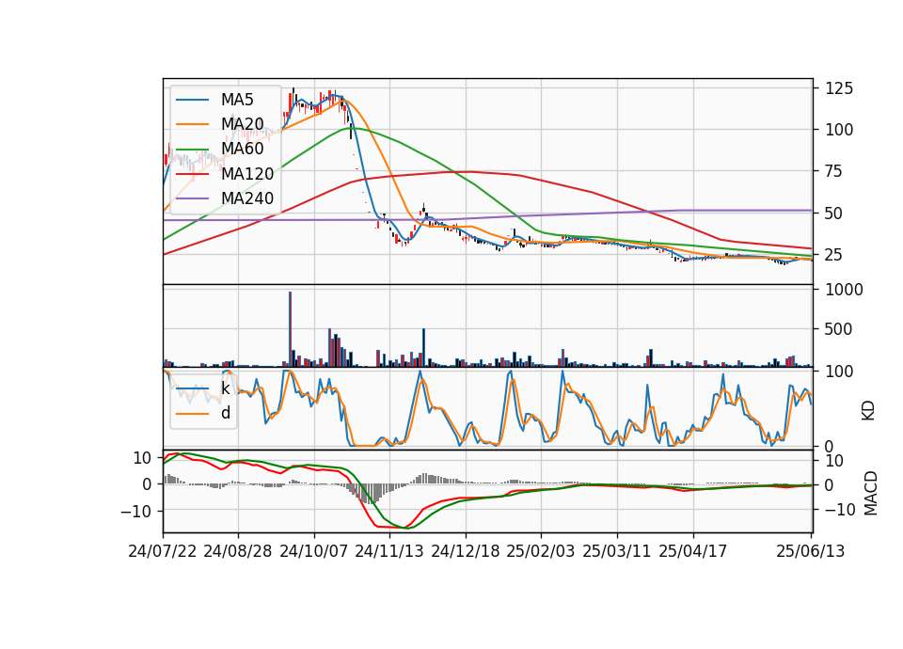This screenshot has height=649, width=903.
Task: Click the 25/03/11 date label
Action: pos(617,551)
